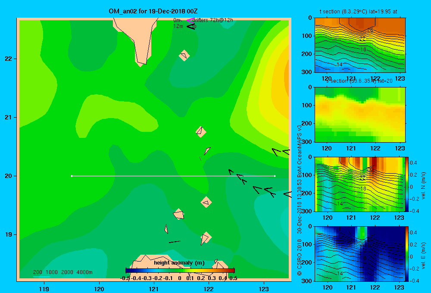Click the 'vel. N (m/s)' axis label
This screenshot has width=431, height=293.
click(423, 186)
